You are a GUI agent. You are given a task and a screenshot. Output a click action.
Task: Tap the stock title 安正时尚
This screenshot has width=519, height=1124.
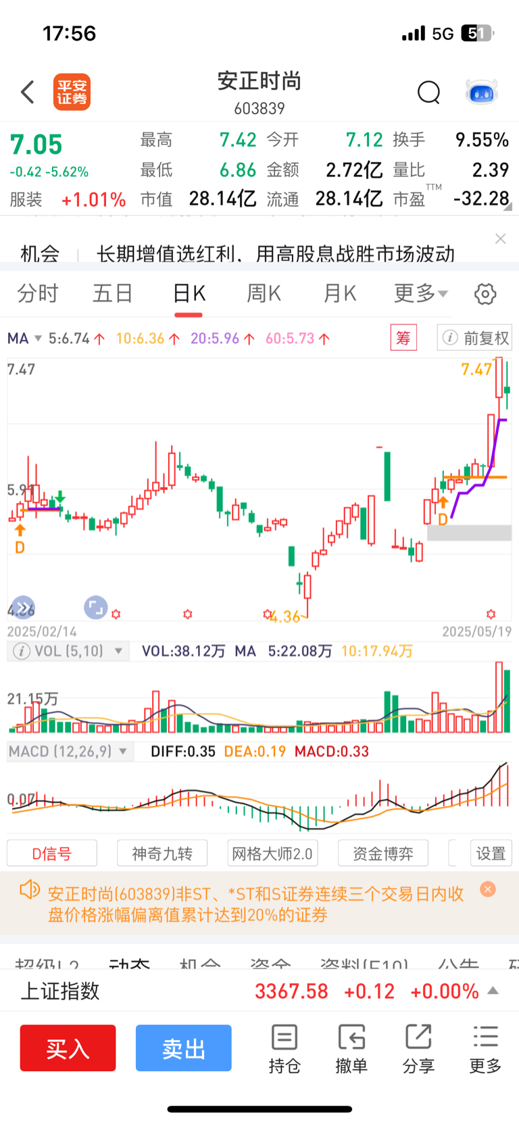tap(259, 81)
